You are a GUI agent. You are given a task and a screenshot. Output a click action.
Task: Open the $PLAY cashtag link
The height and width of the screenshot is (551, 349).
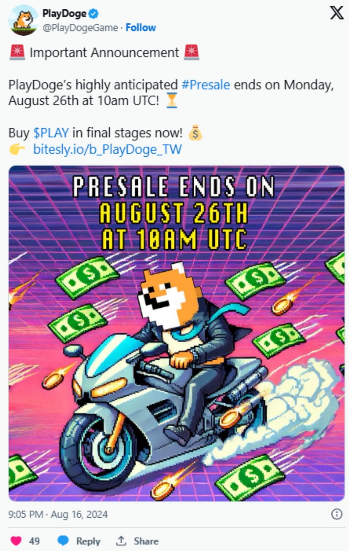click(x=51, y=133)
